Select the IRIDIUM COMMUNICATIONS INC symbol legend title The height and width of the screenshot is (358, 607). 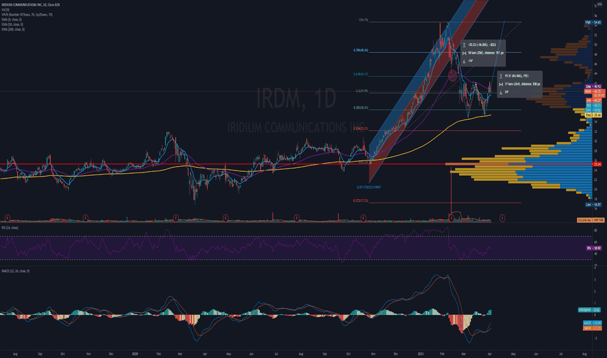click(x=31, y=5)
